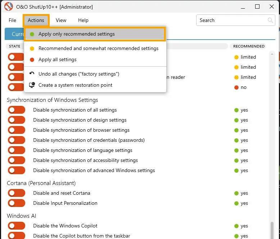Click the search magnifier icon
Screen dimensions: 280x239
(270, 21)
